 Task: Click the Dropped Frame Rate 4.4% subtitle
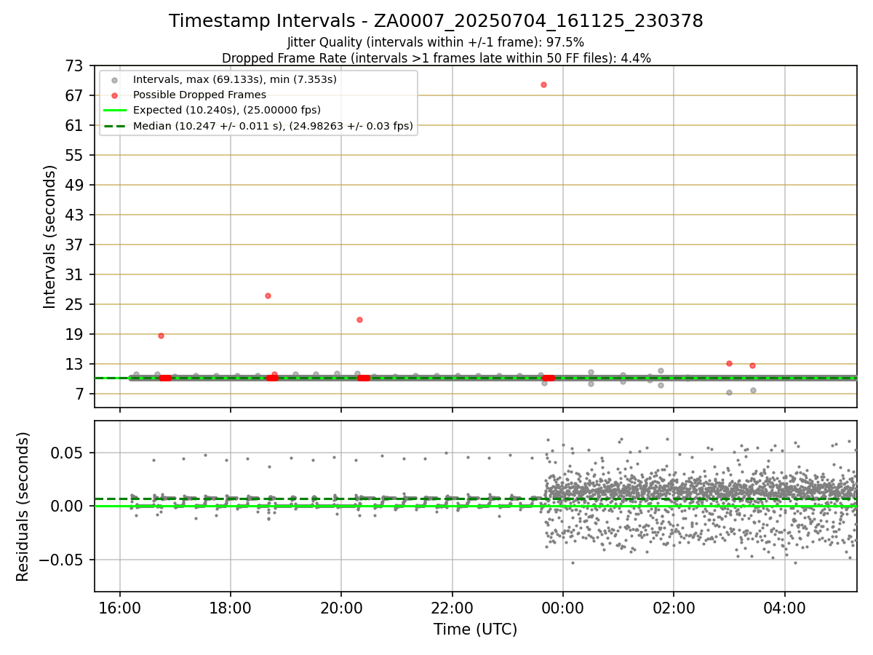coord(436,57)
